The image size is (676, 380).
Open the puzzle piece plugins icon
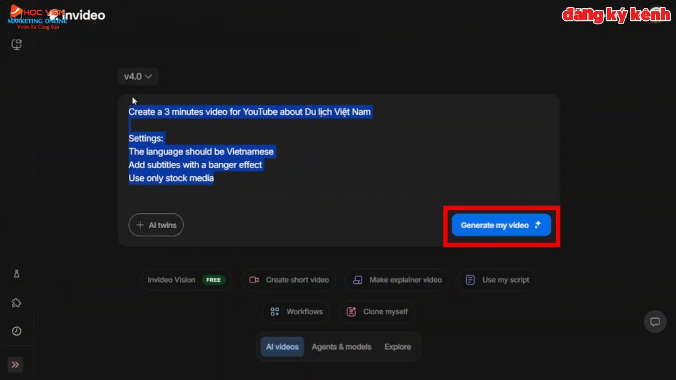click(16, 303)
